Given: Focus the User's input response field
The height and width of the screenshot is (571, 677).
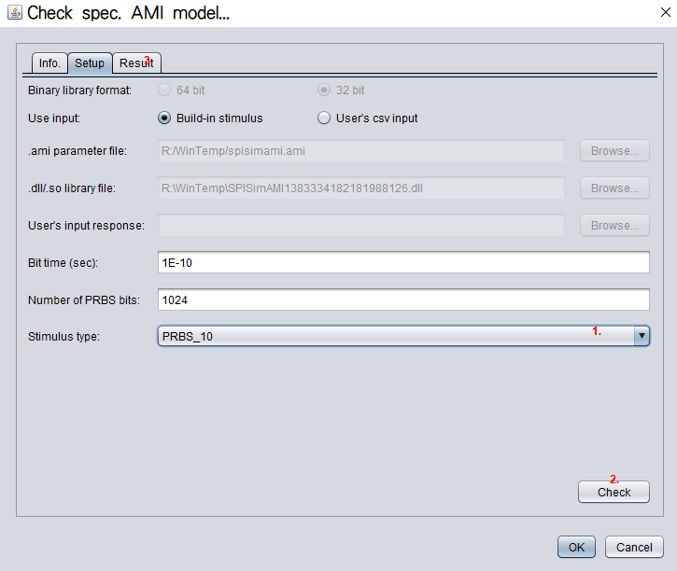Looking at the screenshot, I should point(361,226).
